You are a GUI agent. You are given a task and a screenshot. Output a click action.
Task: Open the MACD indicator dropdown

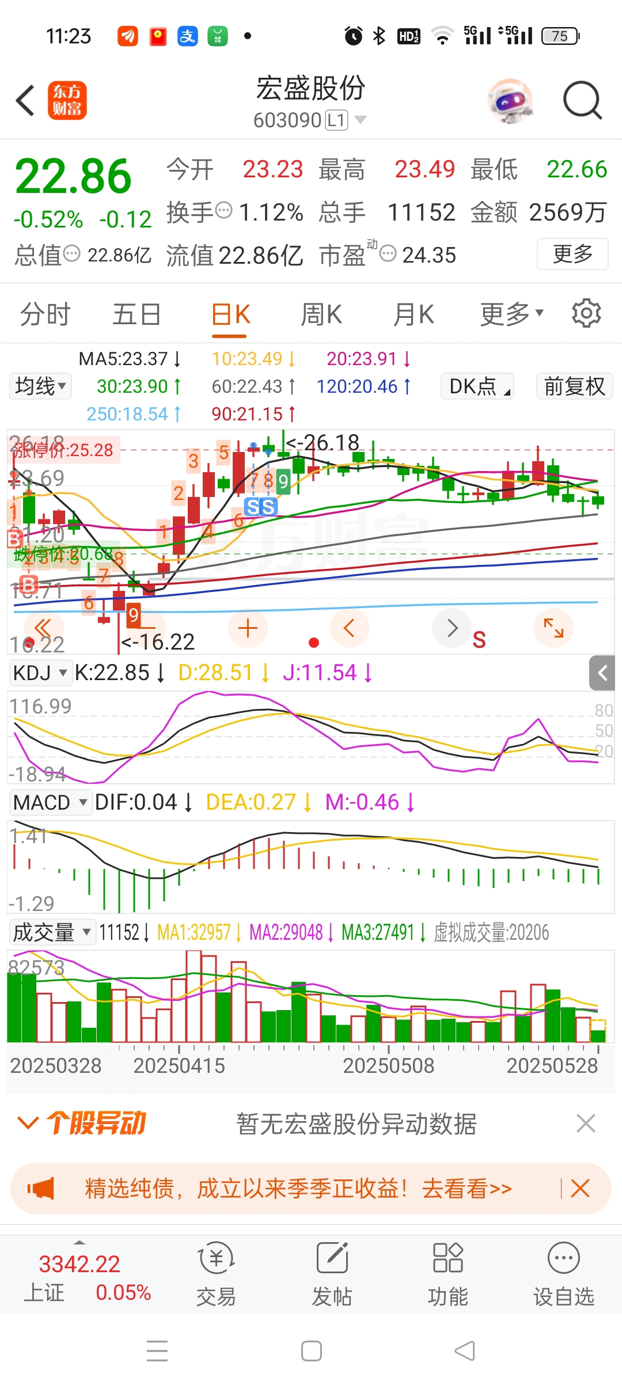(51, 802)
